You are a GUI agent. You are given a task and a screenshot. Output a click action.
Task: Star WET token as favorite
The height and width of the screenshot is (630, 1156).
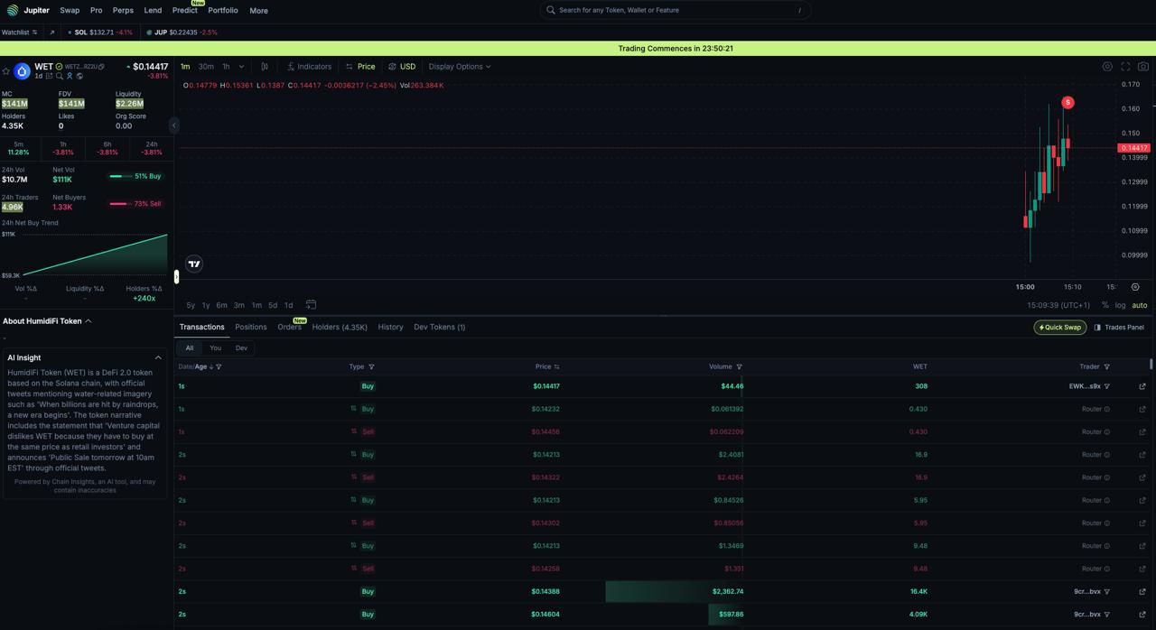pyautogui.click(x=6, y=71)
